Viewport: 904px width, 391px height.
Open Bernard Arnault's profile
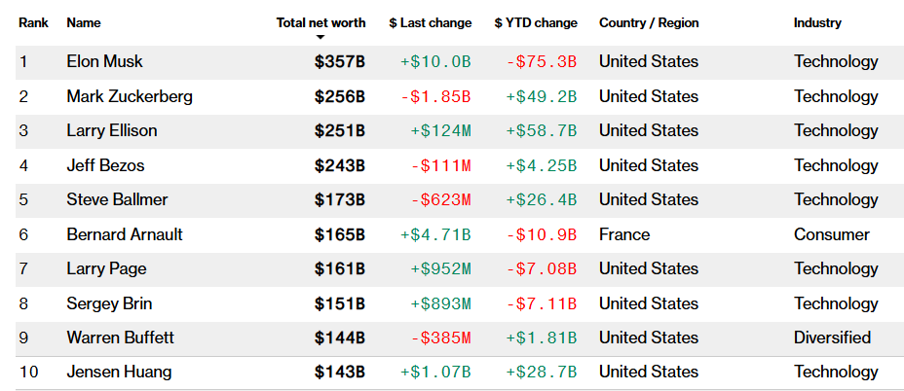[x=125, y=234]
